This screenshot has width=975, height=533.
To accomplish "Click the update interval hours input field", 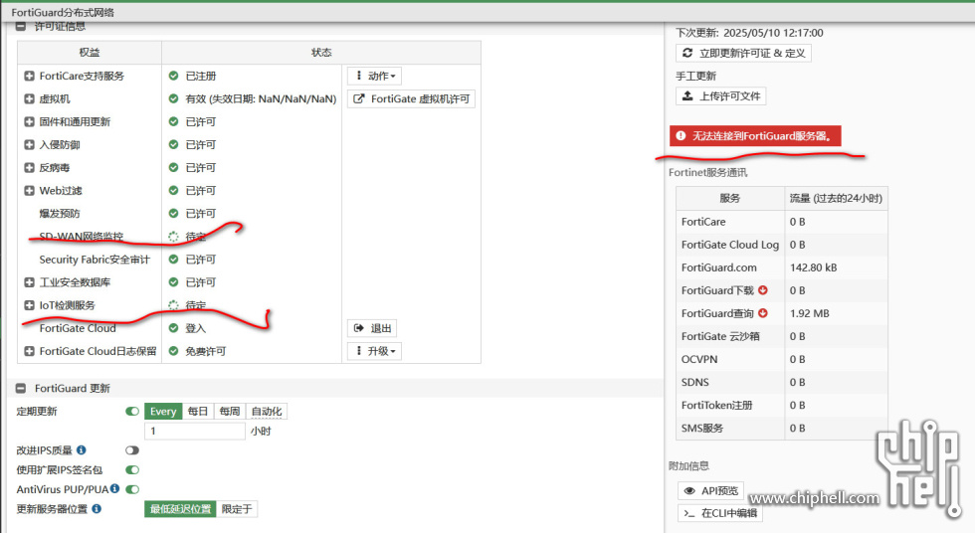I will 195,432.
